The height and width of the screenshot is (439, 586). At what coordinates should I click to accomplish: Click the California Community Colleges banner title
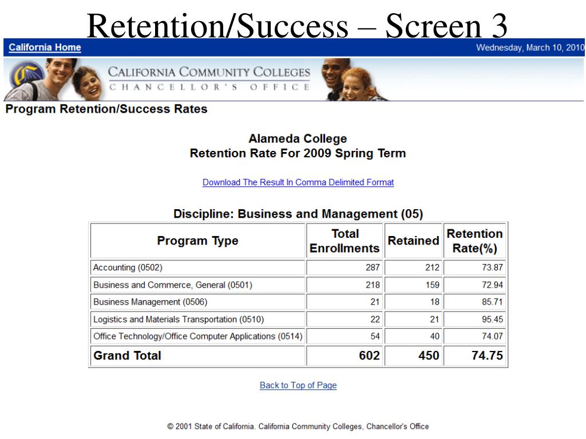(x=209, y=78)
